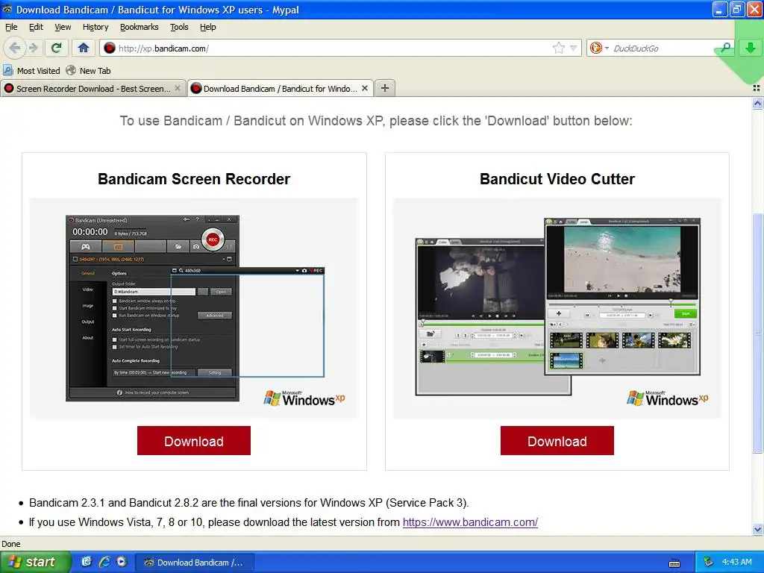Open the History menu
This screenshot has height=573, width=764.
pyautogui.click(x=95, y=27)
